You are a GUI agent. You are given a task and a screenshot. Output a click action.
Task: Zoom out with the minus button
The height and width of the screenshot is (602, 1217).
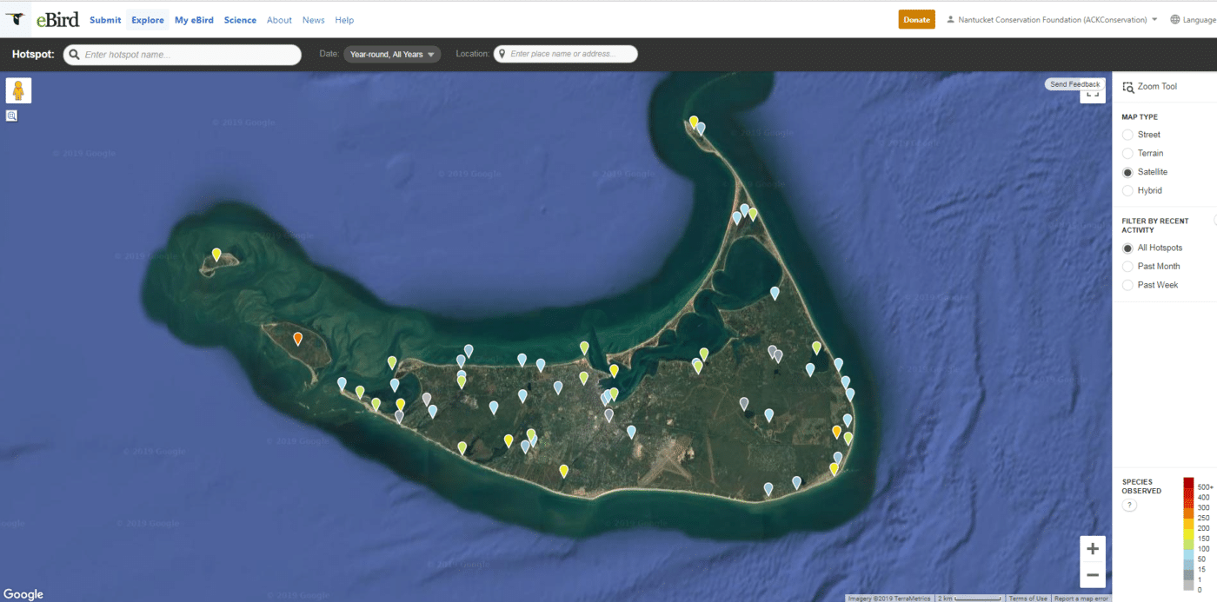[1093, 575]
